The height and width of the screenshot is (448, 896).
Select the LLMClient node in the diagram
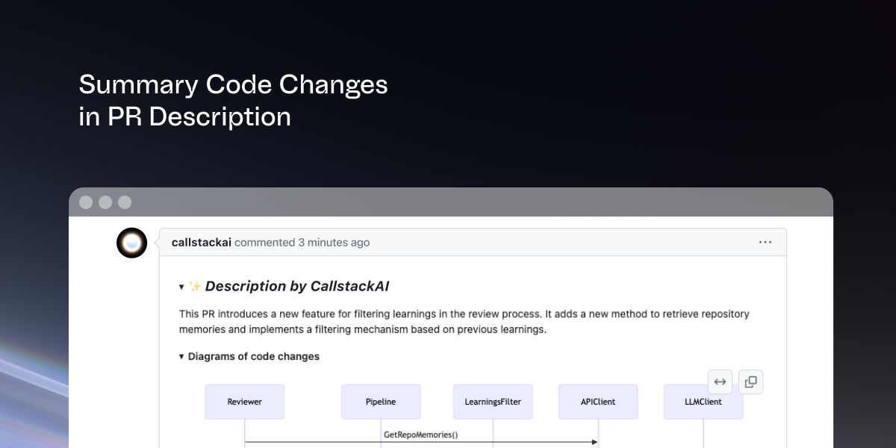(703, 401)
